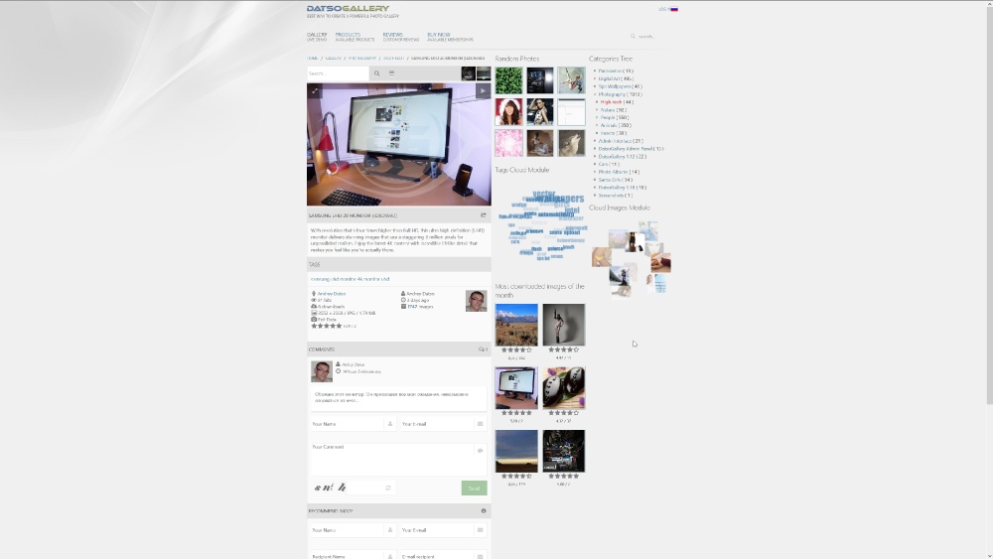Open the Products menu item
Screen dimensions: 993x559
348,35
